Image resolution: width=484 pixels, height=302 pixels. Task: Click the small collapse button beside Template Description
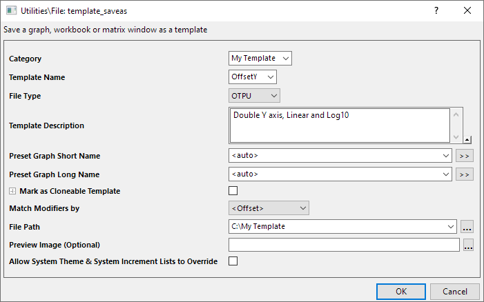[467, 139]
